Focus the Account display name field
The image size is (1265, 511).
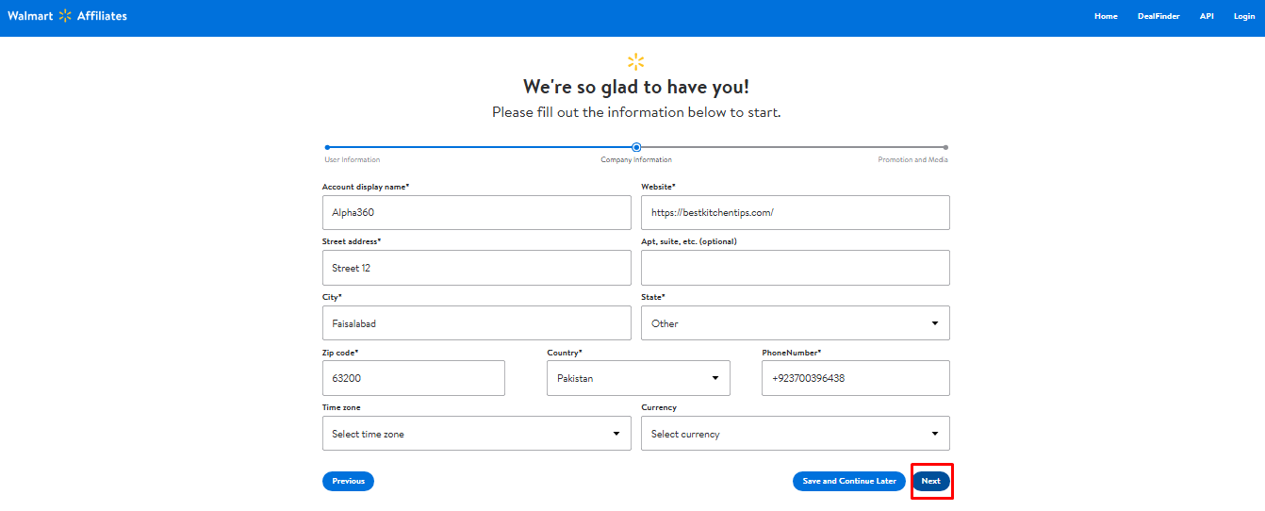[x=476, y=212]
